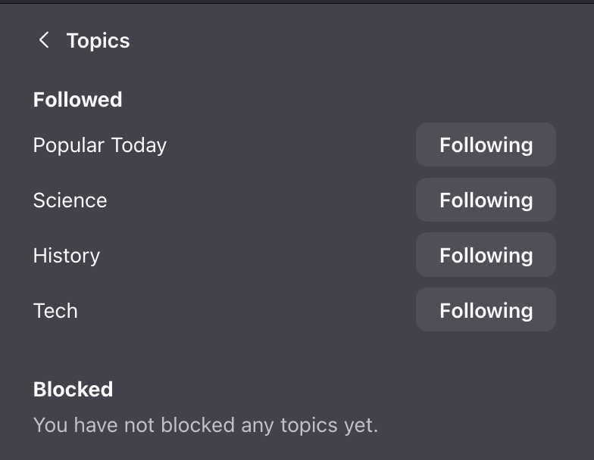Select the Tech topic name
The height and width of the screenshot is (460, 594).
tap(55, 311)
